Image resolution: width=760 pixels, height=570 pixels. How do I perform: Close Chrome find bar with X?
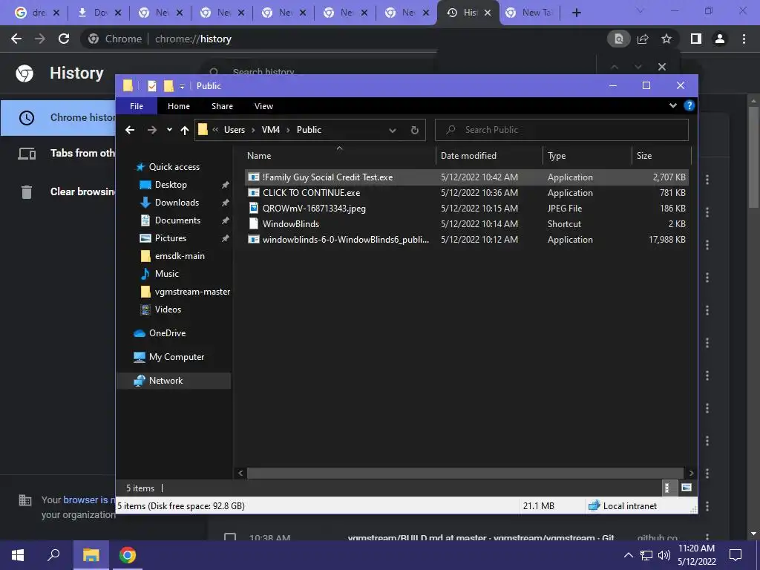click(661, 67)
